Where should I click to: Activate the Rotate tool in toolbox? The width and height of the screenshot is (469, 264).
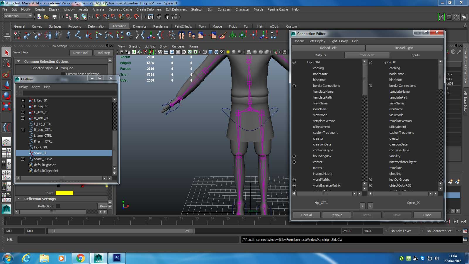pyautogui.click(x=6, y=96)
